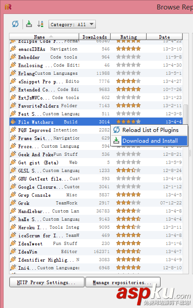Image resolution: width=193 pixels, height=308 pixels.
Task: Click download count 11988 for Erlang
Action: 103,73
